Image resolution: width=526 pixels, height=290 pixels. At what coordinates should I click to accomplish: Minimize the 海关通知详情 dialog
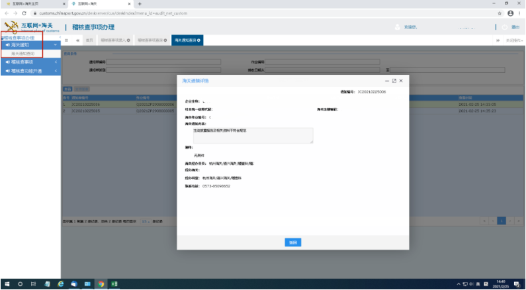pos(387,81)
